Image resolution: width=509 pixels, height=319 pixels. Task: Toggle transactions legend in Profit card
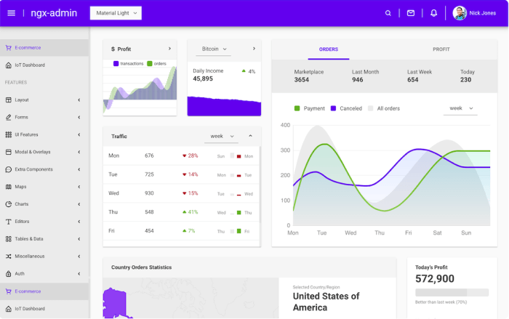coord(128,64)
